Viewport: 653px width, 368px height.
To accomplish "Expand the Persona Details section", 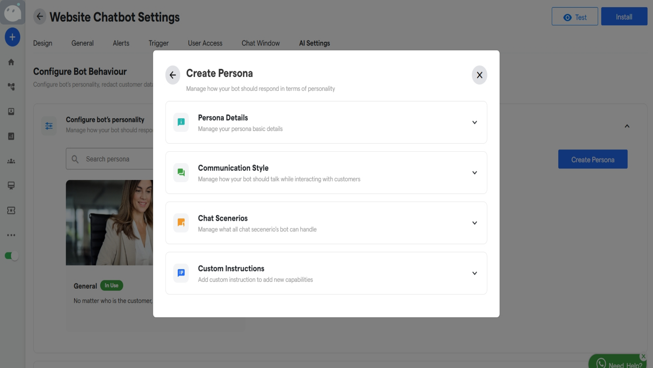I will click(x=475, y=122).
